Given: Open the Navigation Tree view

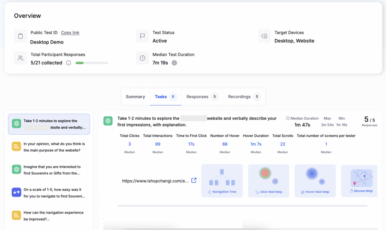Looking at the screenshot, I should (222, 180).
